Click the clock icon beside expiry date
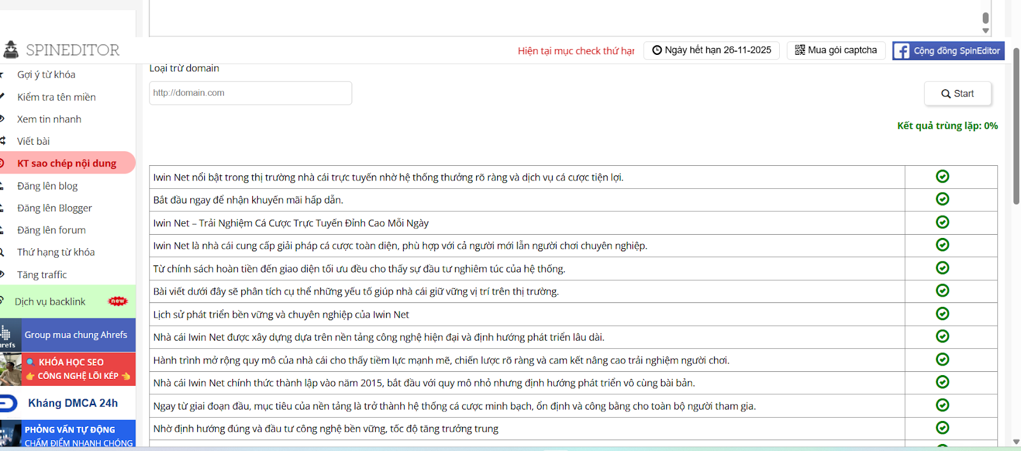 coord(657,50)
